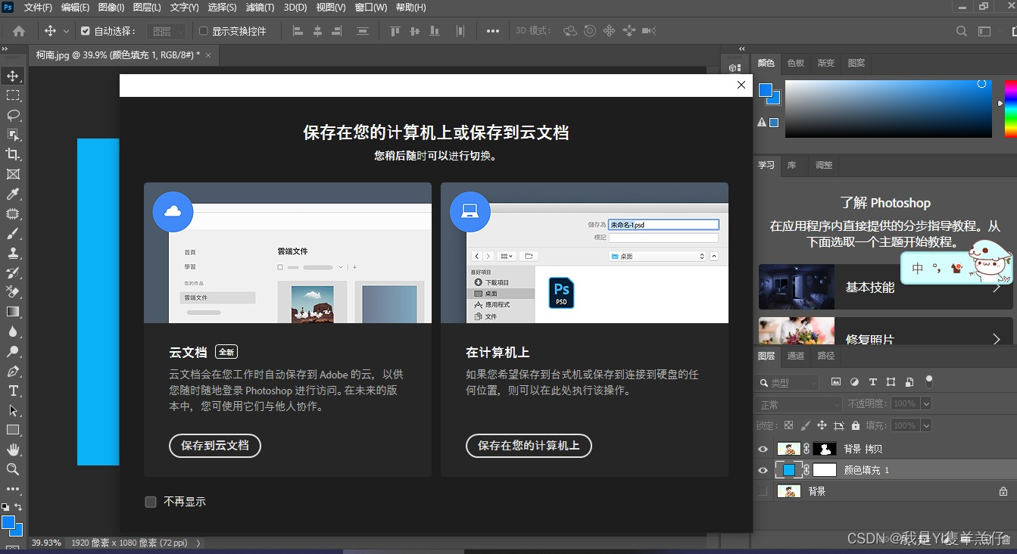Select the Blur tool

point(13,331)
